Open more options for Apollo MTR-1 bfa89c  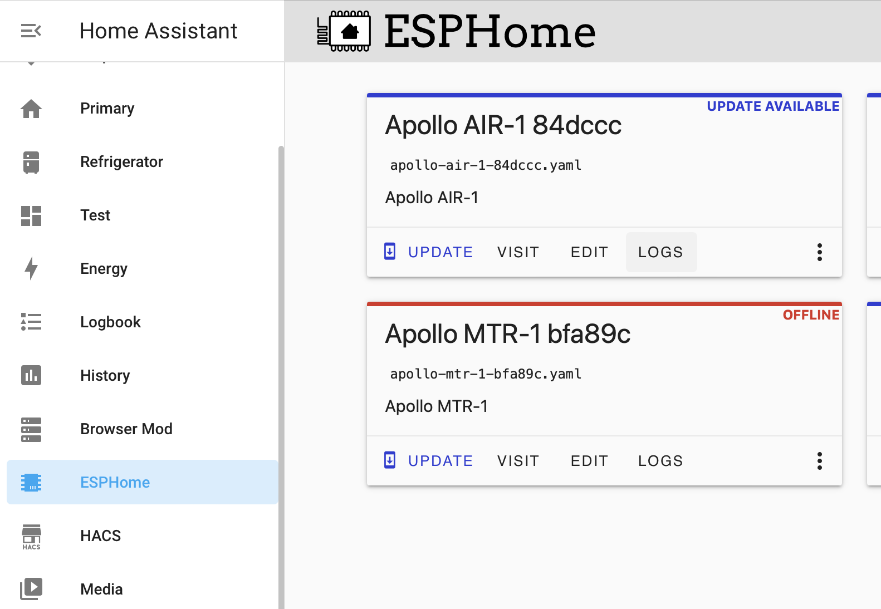[819, 461]
